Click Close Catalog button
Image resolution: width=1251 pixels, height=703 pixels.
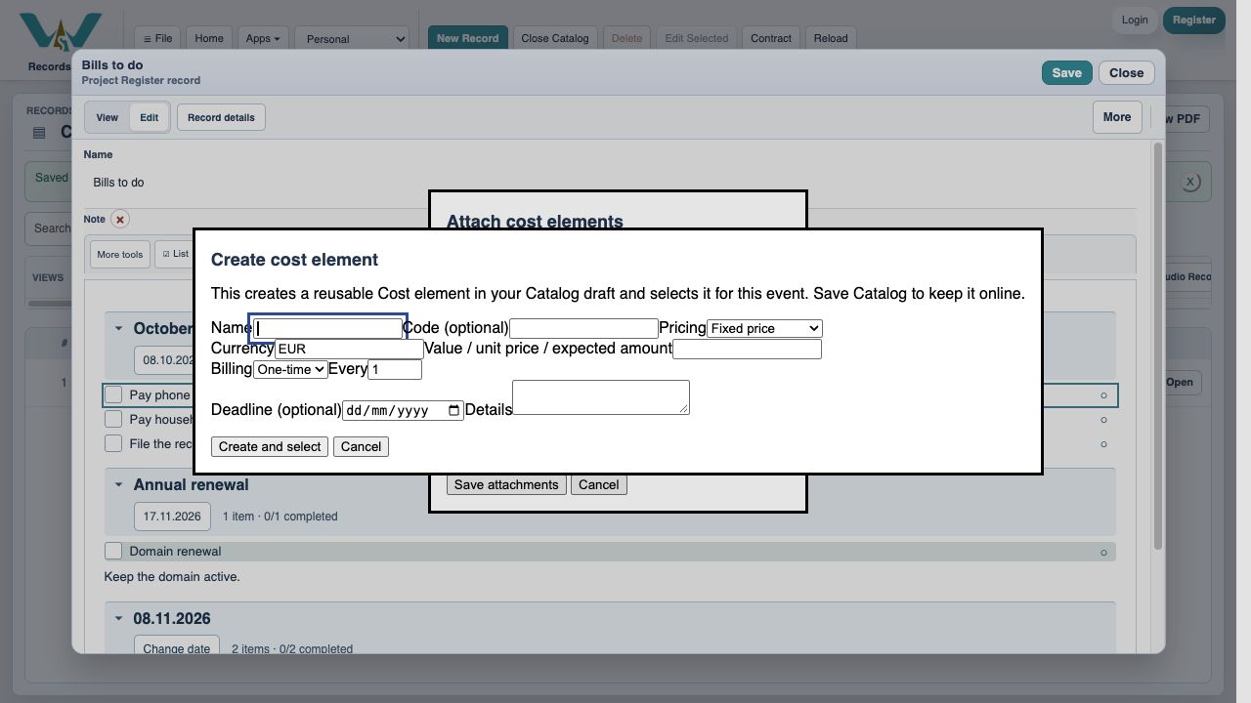pyautogui.click(x=555, y=38)
